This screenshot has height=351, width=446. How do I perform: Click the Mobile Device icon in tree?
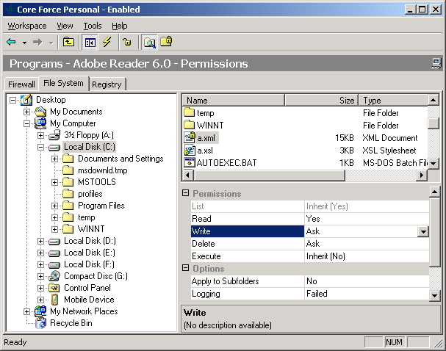click(54, 300)
